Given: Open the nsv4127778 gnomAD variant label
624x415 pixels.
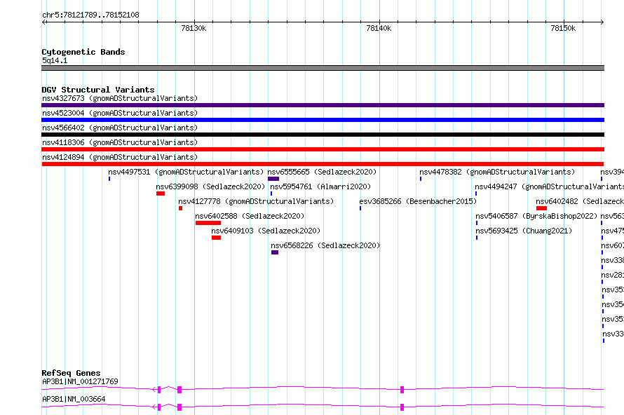Looking at the screenshot, I should tap(256, 201).
